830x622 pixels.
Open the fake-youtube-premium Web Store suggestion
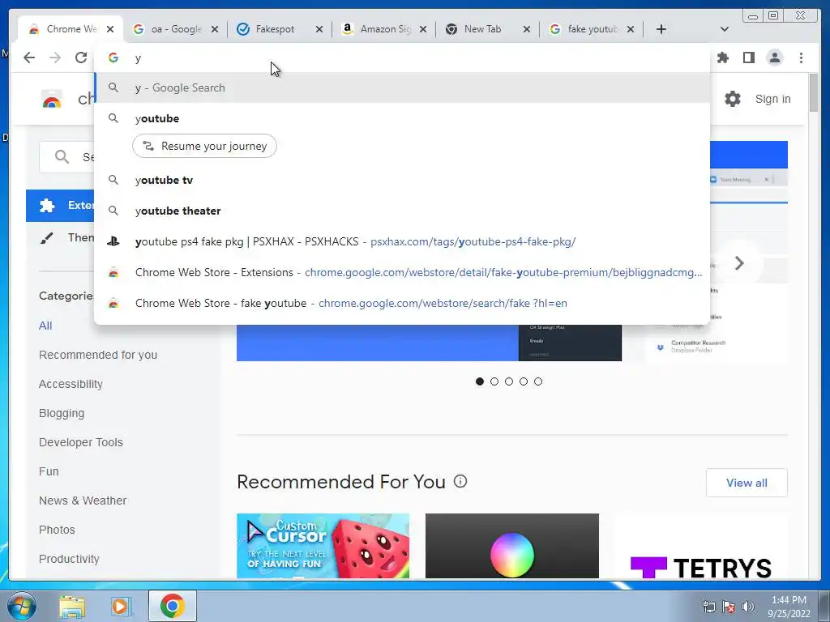click(x=402, y=272)
